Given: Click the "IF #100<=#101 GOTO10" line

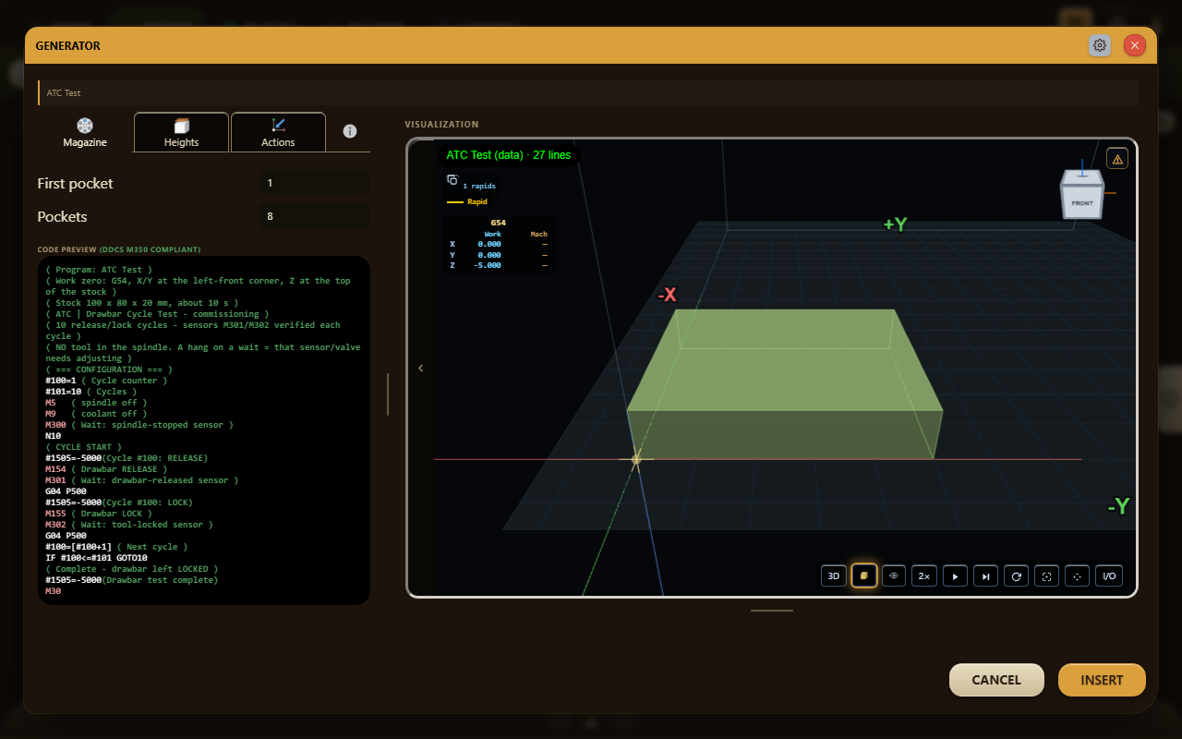Looking at the screenshot, I should coord(96,558).
